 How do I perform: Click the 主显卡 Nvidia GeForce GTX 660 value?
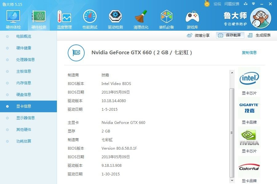123,123
